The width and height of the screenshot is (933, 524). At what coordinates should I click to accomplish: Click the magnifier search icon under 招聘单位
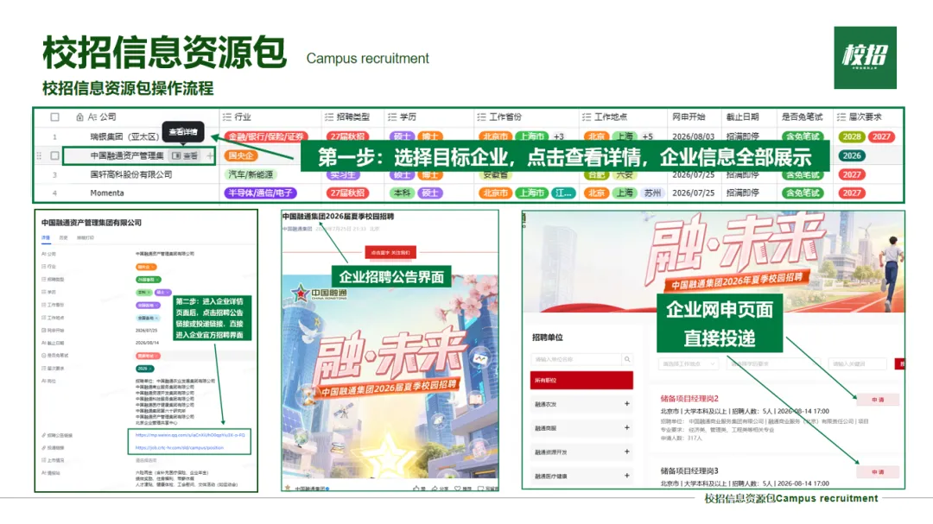coord(627,359)
